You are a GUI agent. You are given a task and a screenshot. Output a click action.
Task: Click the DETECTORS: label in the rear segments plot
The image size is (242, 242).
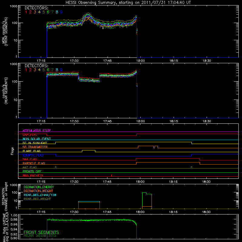(36, 66)
